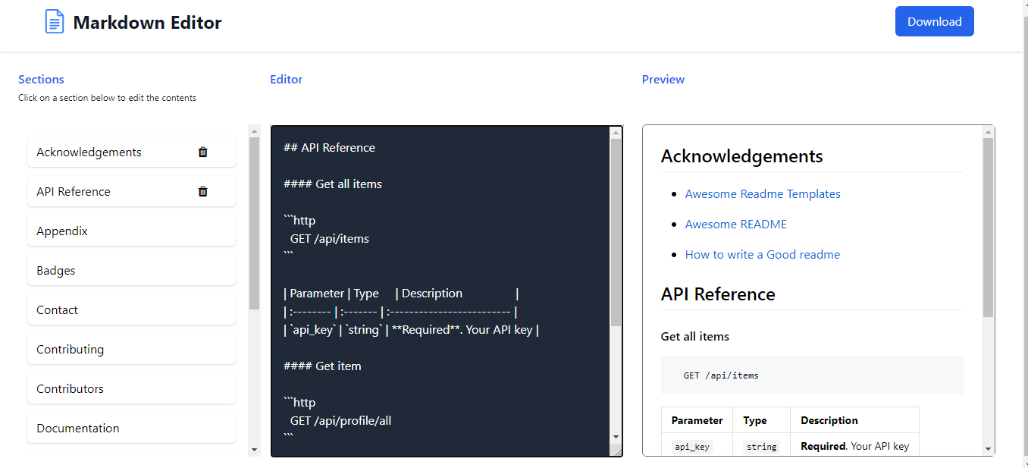Click the editor pane scrollbar
The width and height of the screenshot is (1028, 468).
[x=616, y=288]
